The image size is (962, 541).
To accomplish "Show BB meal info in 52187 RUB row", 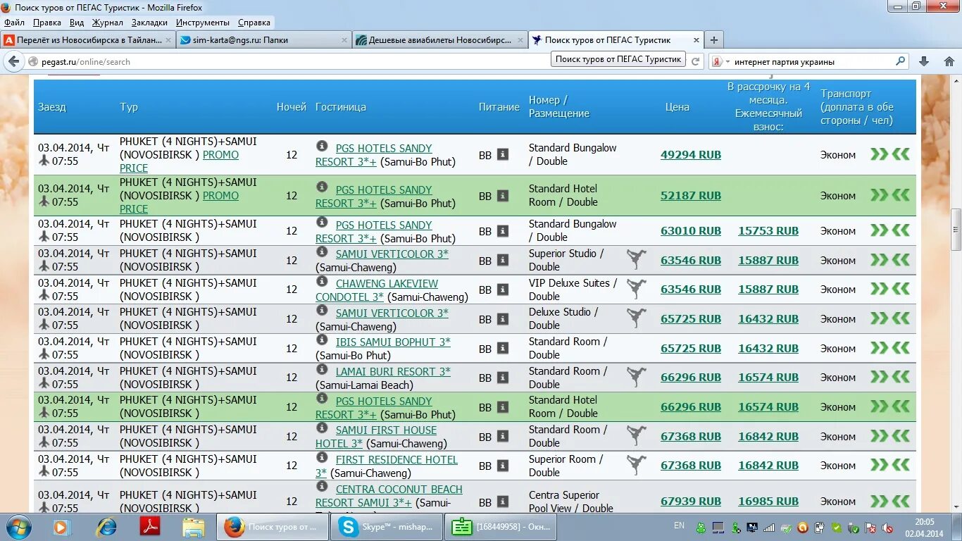I will pyautogui.click(x=503, y=195).
